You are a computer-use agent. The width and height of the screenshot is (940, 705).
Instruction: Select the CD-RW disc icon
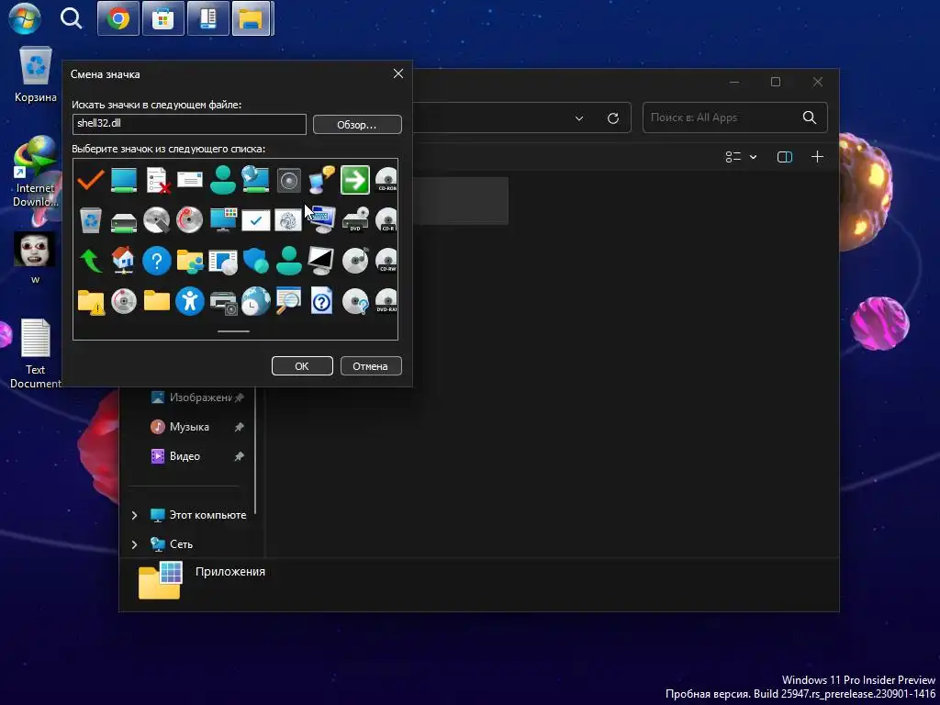click(386, 261)
